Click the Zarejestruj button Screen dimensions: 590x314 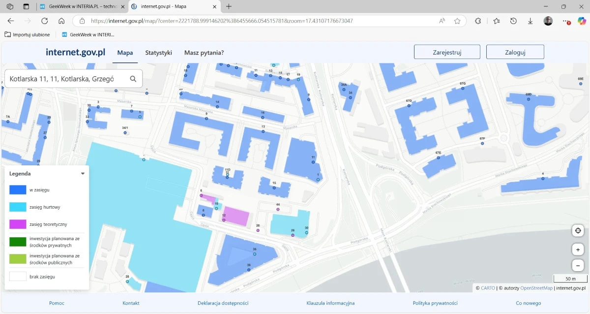click(446, 51)
